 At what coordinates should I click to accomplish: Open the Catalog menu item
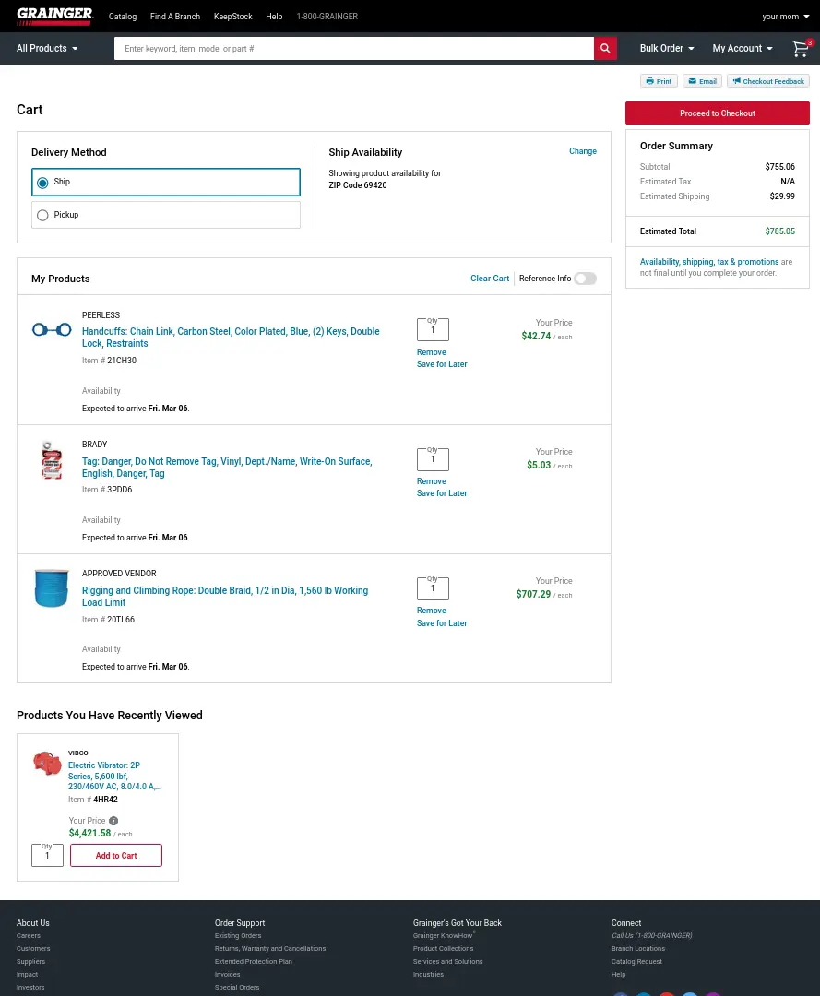click(122, 16)
